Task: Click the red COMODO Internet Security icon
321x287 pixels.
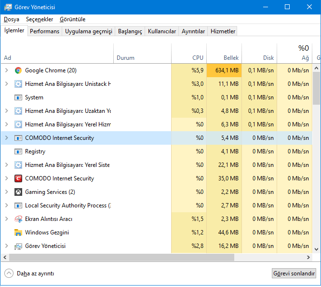Action: click(18, 178)
